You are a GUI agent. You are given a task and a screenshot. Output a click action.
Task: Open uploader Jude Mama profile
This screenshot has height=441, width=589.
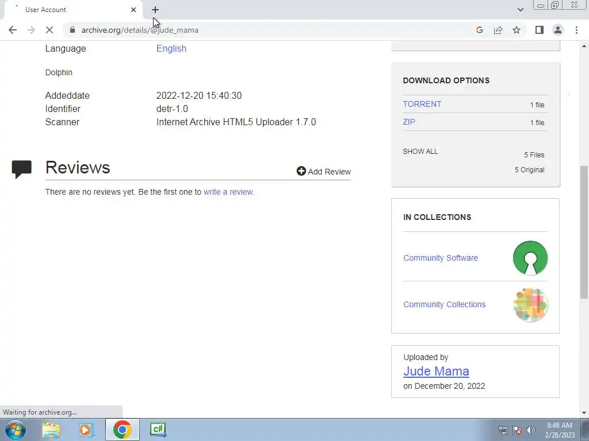[x=436, y=372]
